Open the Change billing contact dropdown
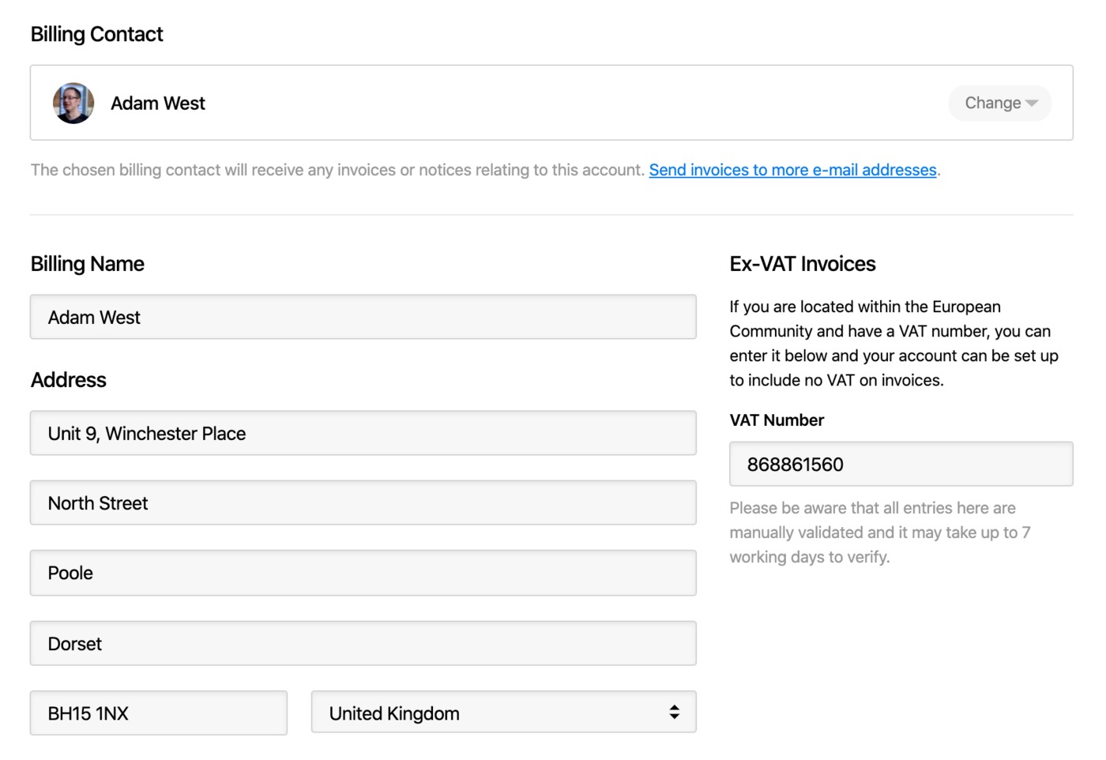This screenshot has width=1106, height=760. pos(999,103)
